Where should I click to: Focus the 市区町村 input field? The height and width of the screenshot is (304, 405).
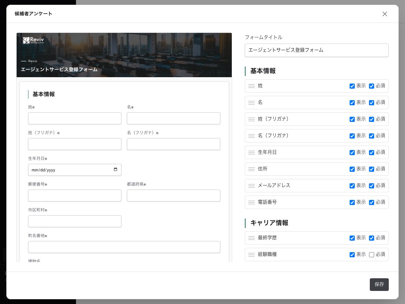(x=75, y=221)
